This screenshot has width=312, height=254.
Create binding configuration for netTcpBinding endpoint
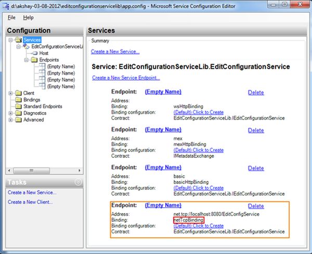pyautogui.click(x=199, y=226)
